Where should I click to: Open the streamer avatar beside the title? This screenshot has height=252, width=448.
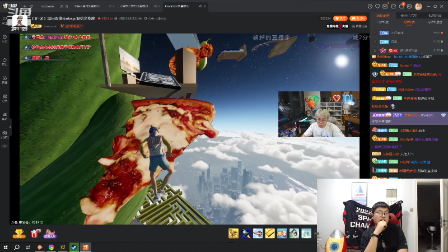(x=20, y=21)
